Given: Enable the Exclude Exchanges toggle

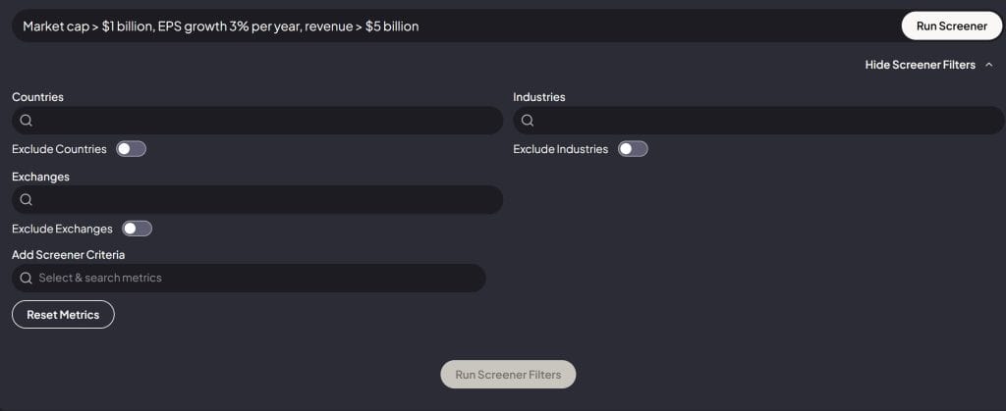Looking at the screenshot, I should (x=137, y=229).
